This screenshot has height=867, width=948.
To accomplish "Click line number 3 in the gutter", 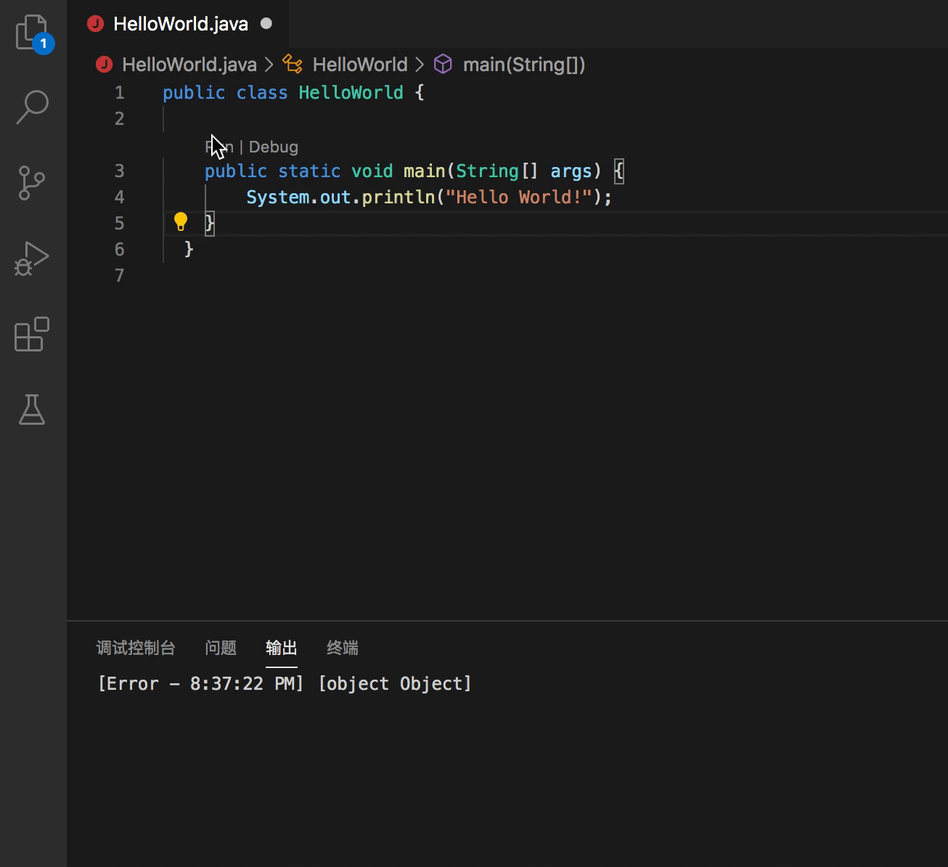I will coord(120,171).
